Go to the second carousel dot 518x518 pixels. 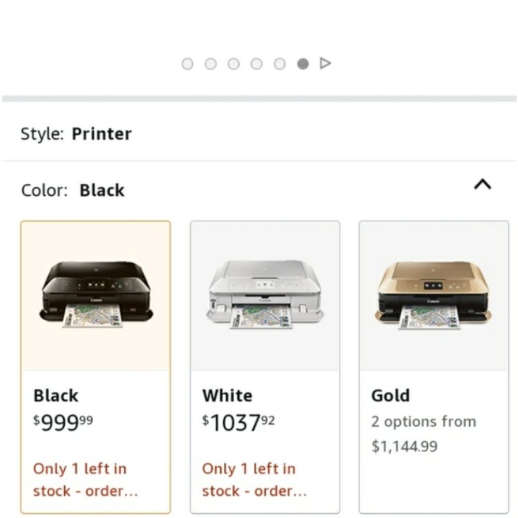(x=211, y=64)
